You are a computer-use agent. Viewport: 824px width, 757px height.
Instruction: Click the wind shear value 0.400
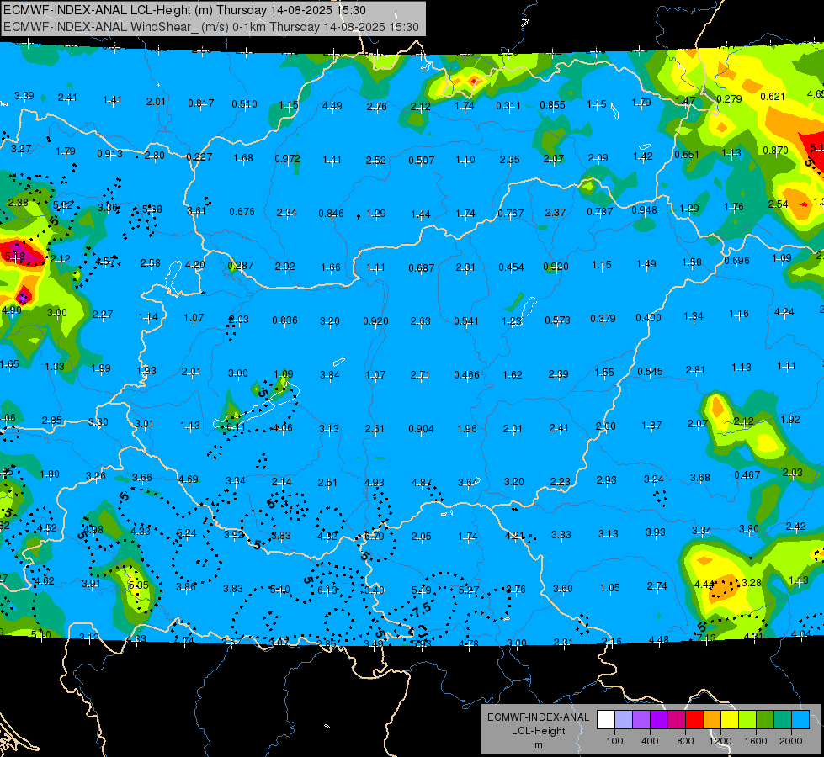click(x=648, y=317)
